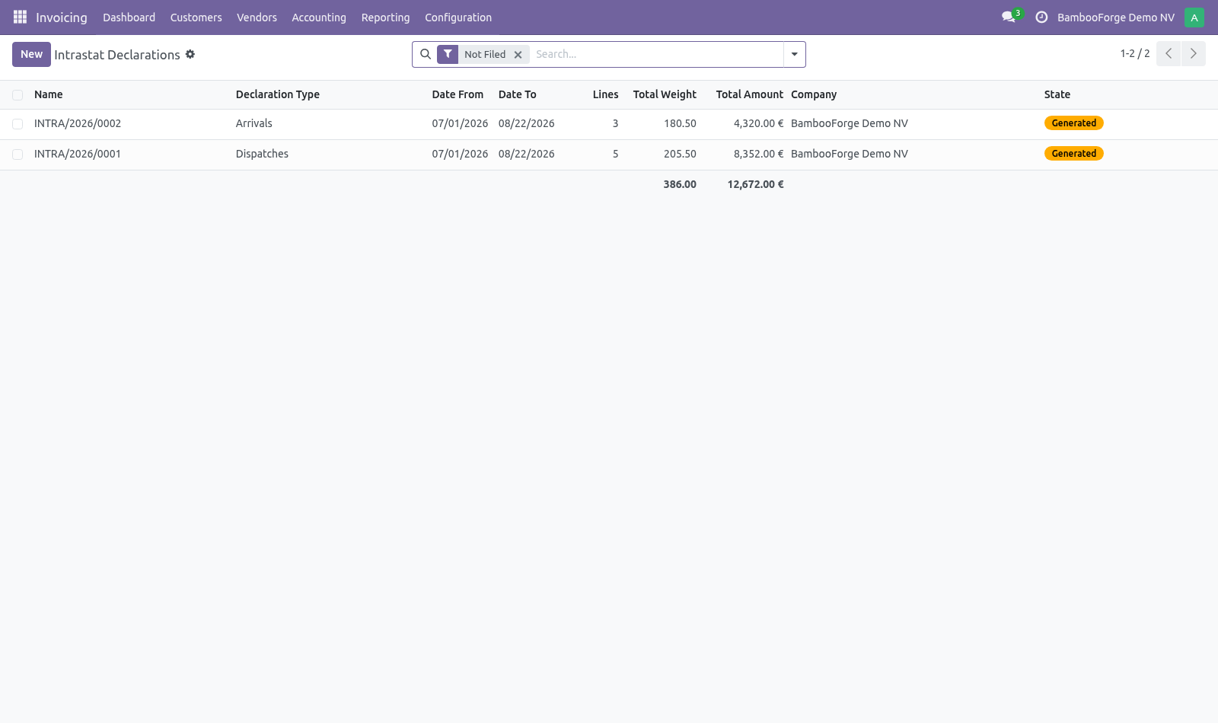This screenshot has height=723, width=1218.
Task: Sort by Total Amount column header
Action: tap(749, 94)
